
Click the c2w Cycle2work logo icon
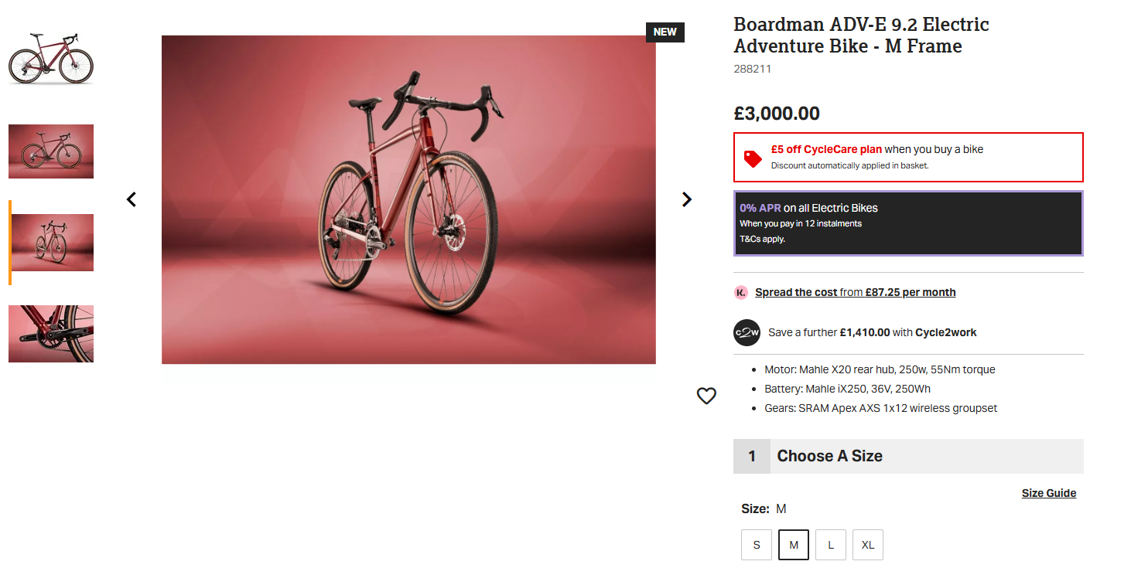[746, 332]
